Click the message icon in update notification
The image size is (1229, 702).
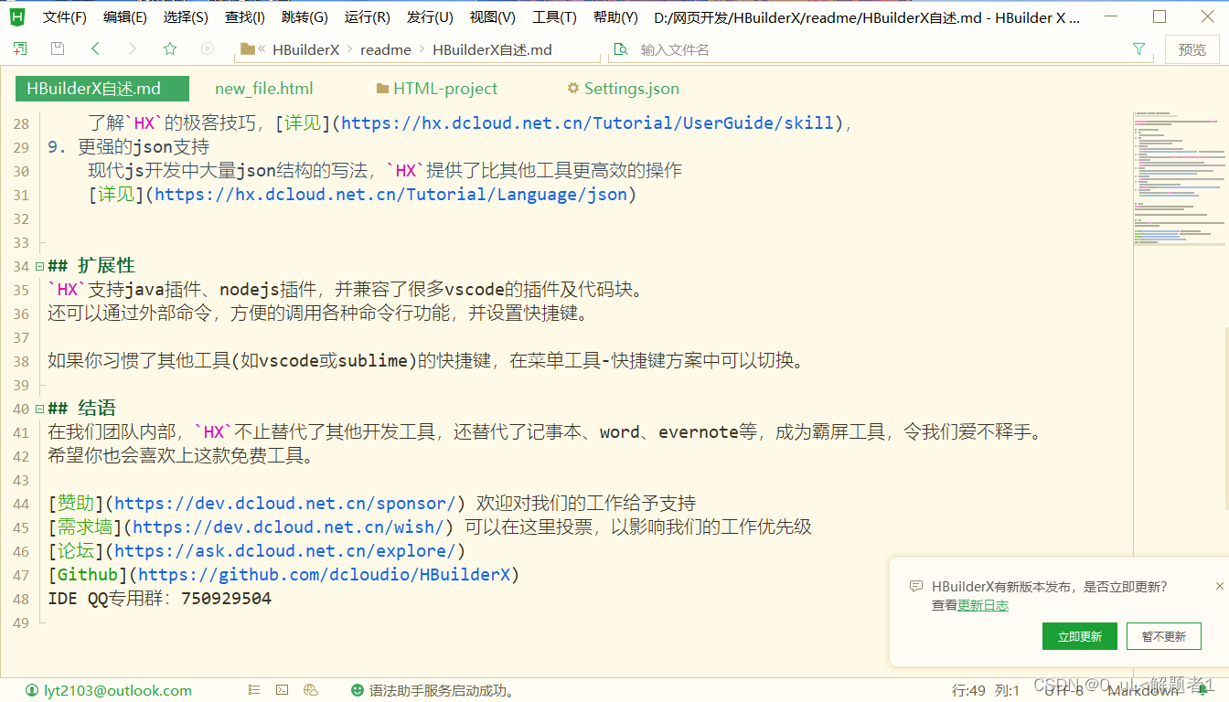(916, 587)
